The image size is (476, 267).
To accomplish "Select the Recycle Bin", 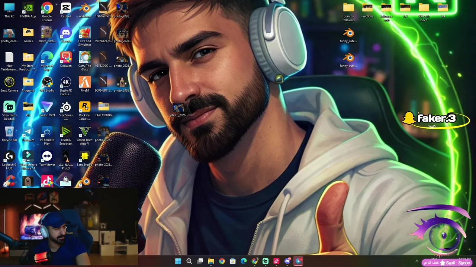I will (9, 134).
